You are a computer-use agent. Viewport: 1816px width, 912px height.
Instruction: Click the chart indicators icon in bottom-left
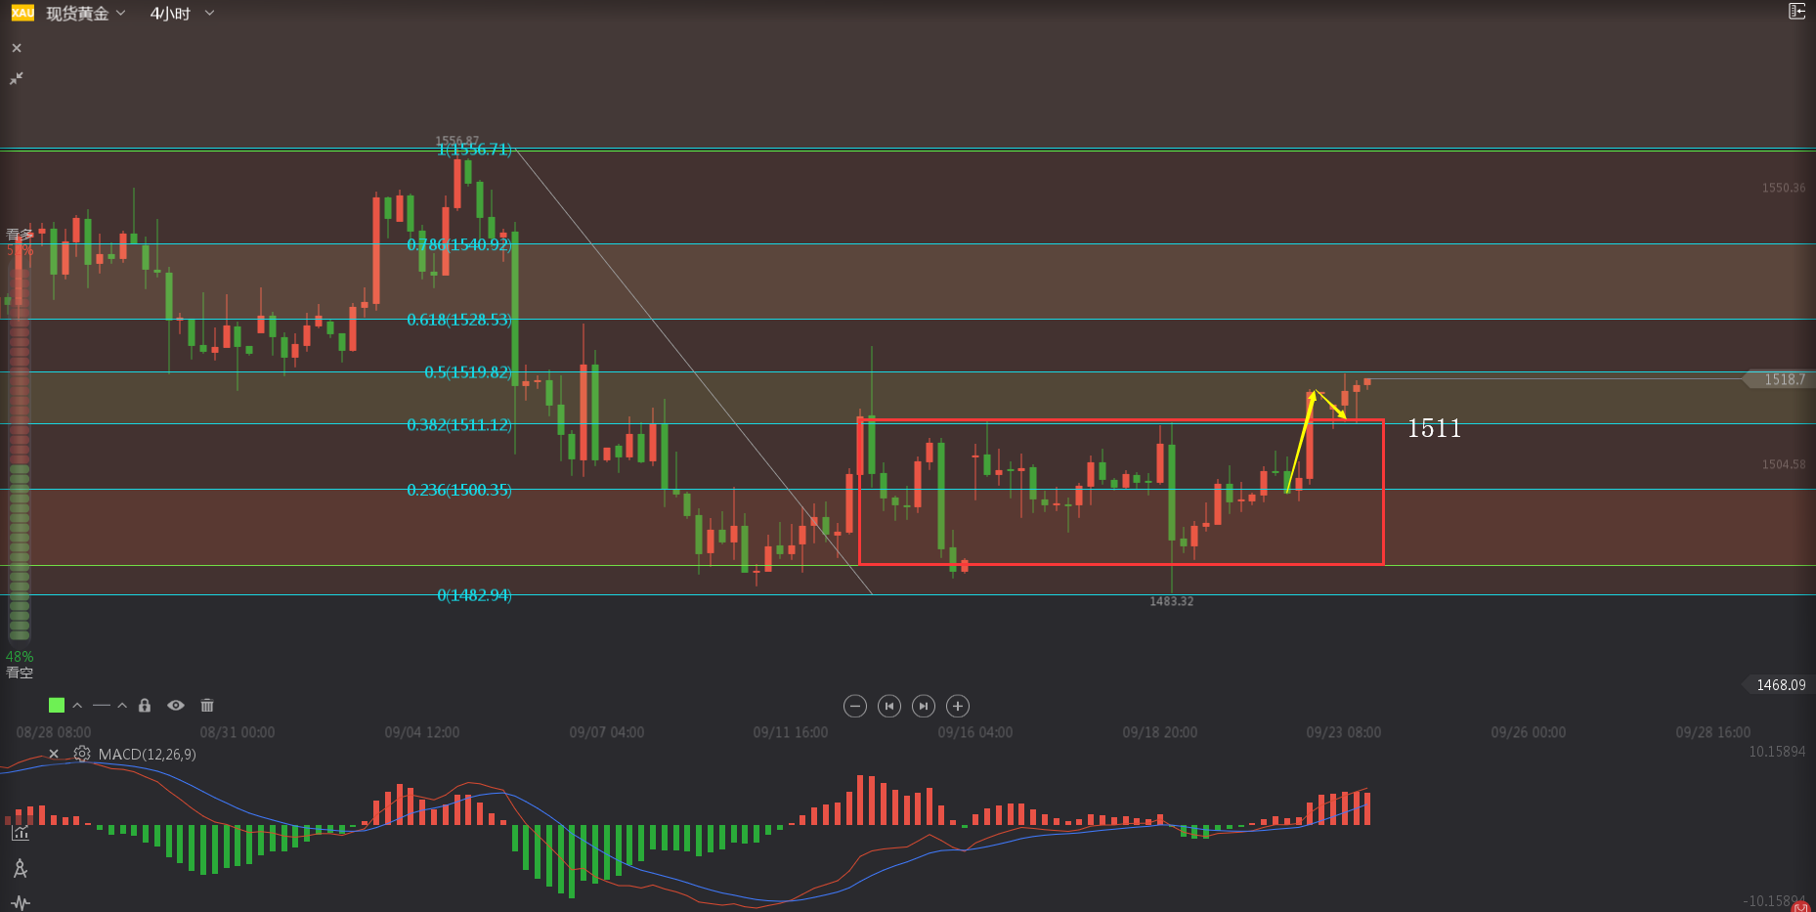(x=21, y=833)
